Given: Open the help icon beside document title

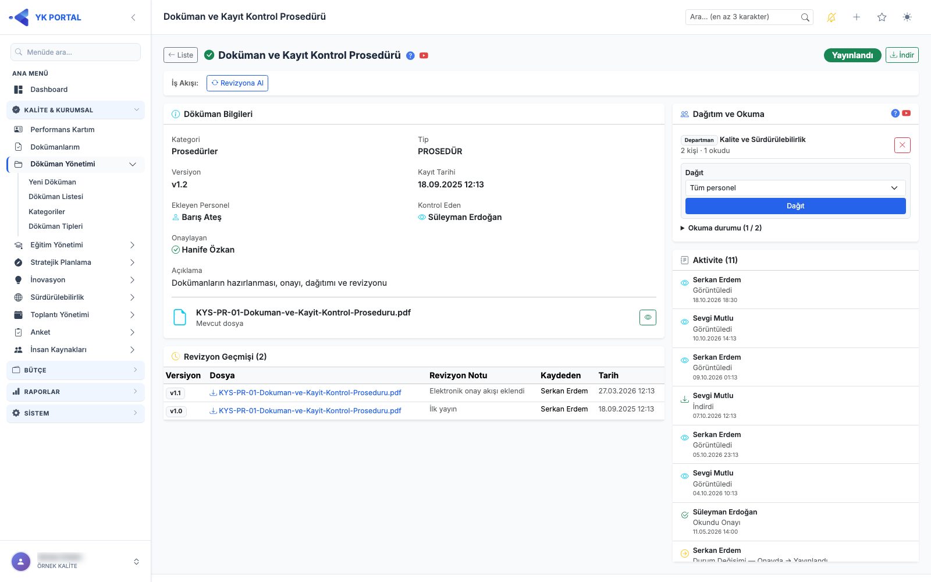Looking at the screenshot, I should (410, 56).
